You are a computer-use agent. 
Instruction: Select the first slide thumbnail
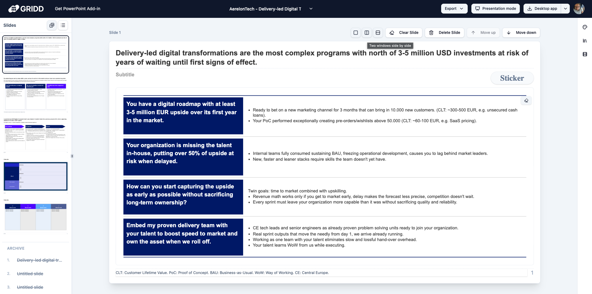(36, 54)
